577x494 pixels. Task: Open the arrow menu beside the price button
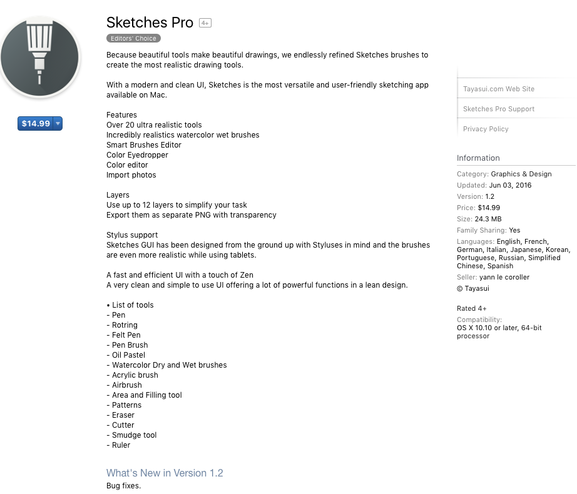click(x=58, y=124)
